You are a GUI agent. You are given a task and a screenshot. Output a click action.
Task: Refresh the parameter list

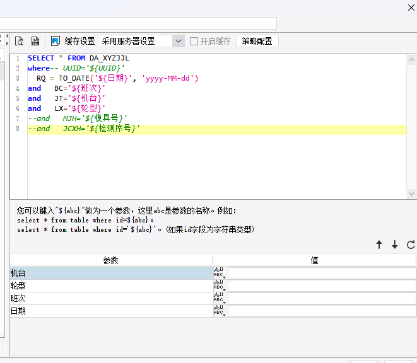pos(411,245)
